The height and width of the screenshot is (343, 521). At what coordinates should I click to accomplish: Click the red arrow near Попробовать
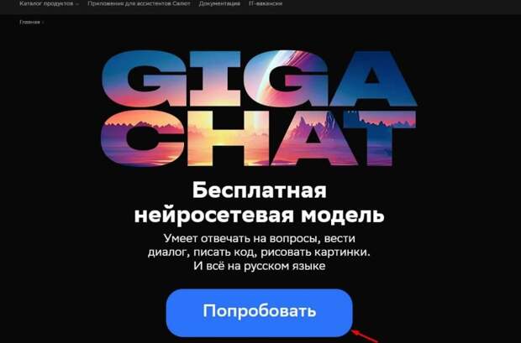[x=366, y=336]
